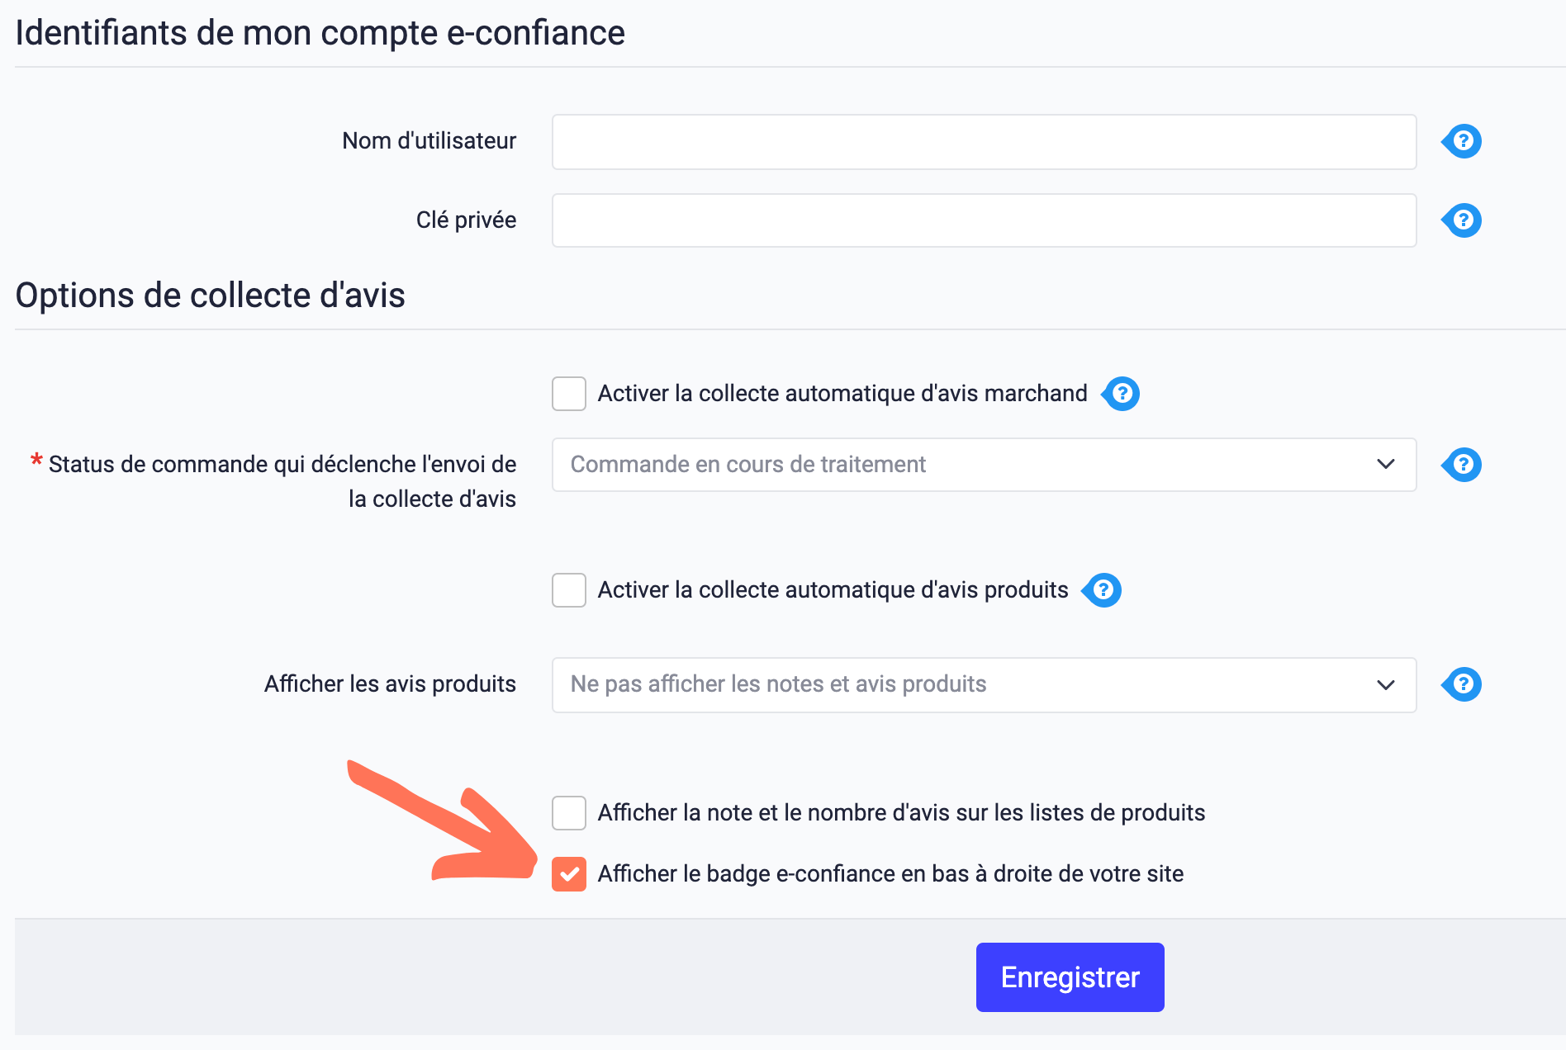Open help tooltip for Nom d'utilisateur

(x=1462, y=141)
